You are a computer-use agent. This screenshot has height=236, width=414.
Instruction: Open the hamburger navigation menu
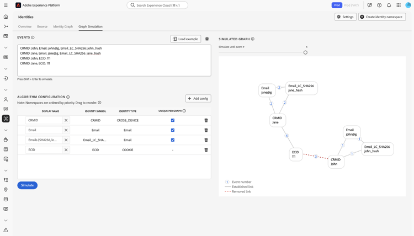(x=6, y=5)
